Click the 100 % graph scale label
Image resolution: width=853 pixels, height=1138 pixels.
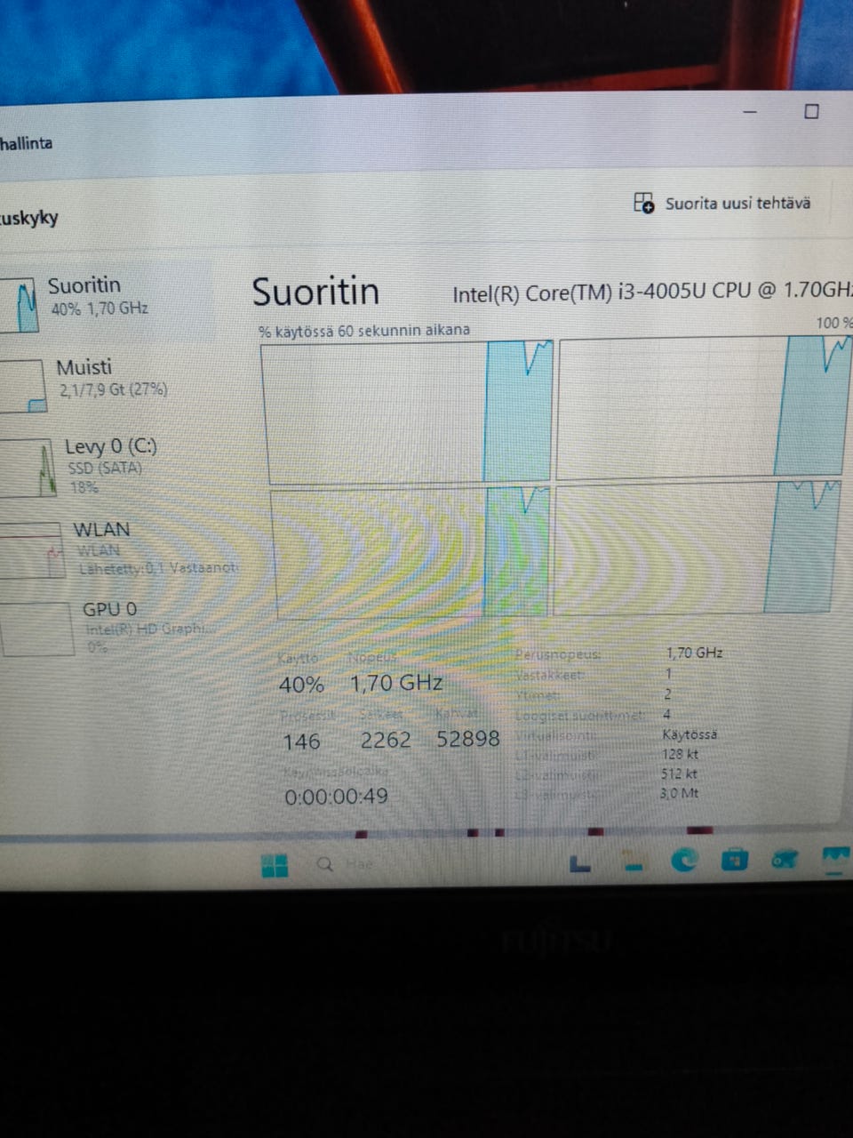833,323
